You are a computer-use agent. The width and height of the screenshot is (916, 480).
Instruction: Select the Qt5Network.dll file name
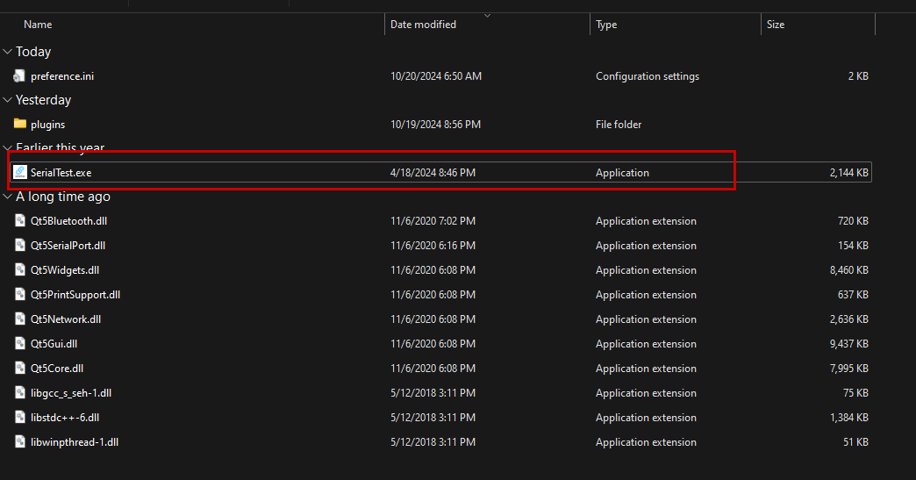66,319
